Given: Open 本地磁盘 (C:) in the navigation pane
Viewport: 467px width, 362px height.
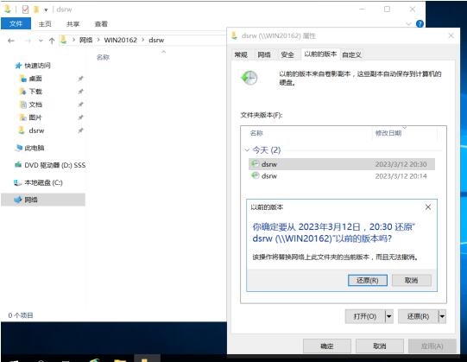Looking at the screenshot, I should [43, 182].
